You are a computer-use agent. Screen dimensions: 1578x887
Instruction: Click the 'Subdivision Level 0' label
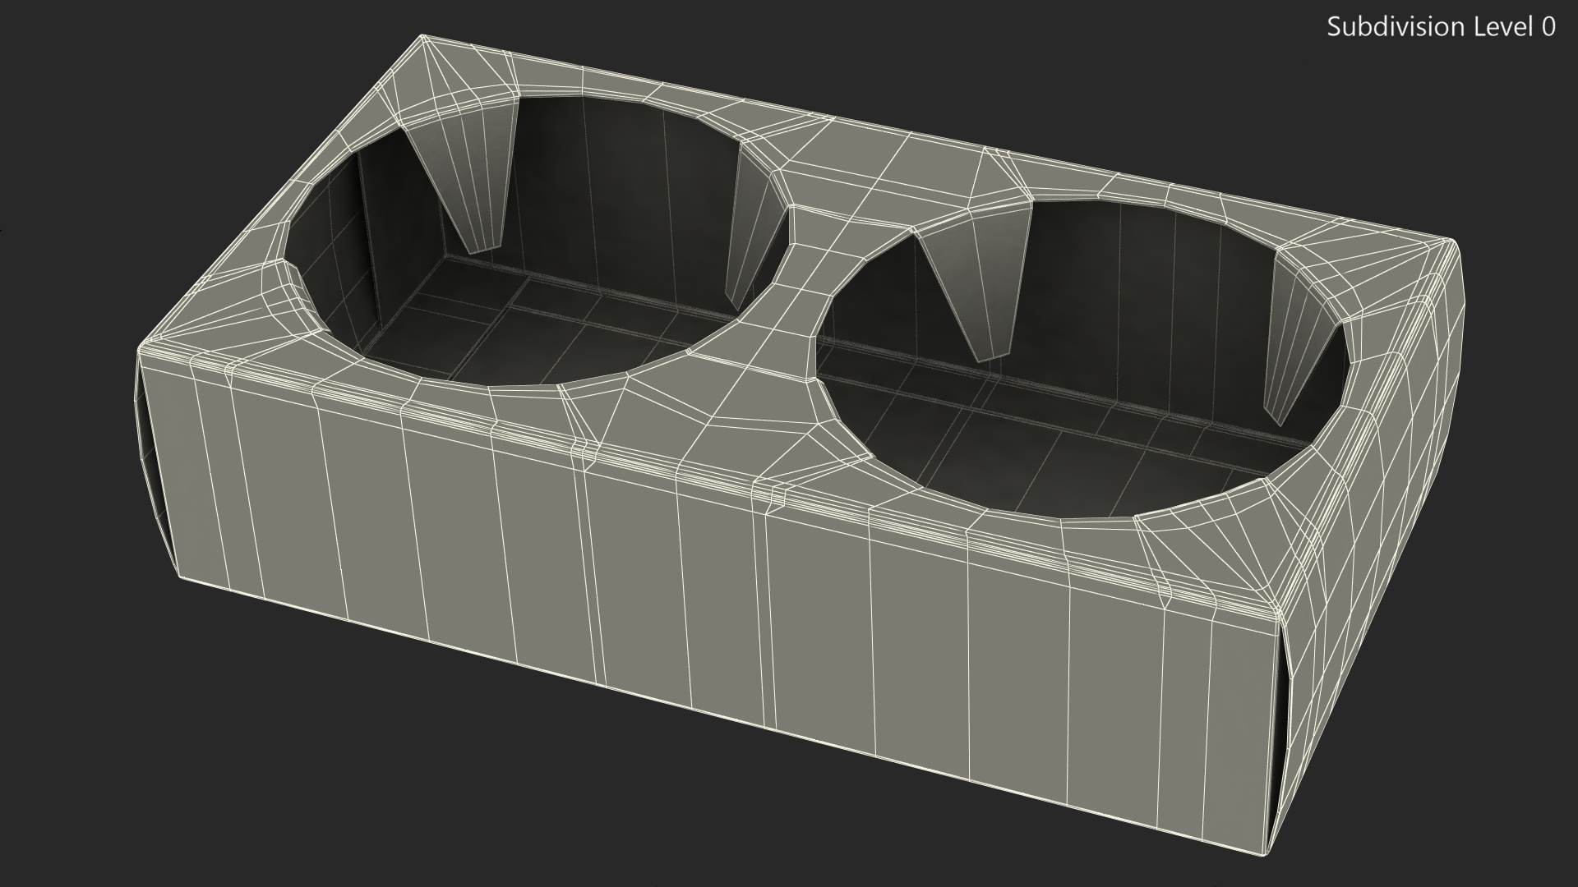1442,27
